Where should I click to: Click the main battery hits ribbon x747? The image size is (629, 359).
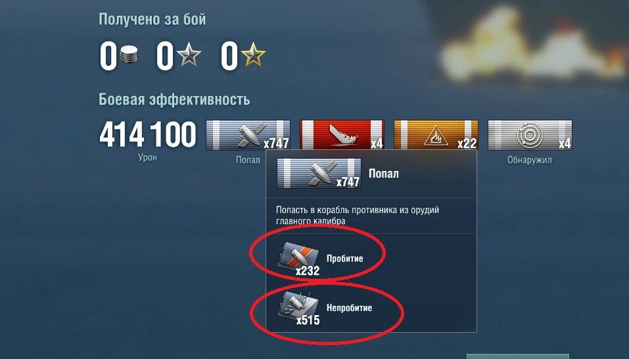pos(248,135)
